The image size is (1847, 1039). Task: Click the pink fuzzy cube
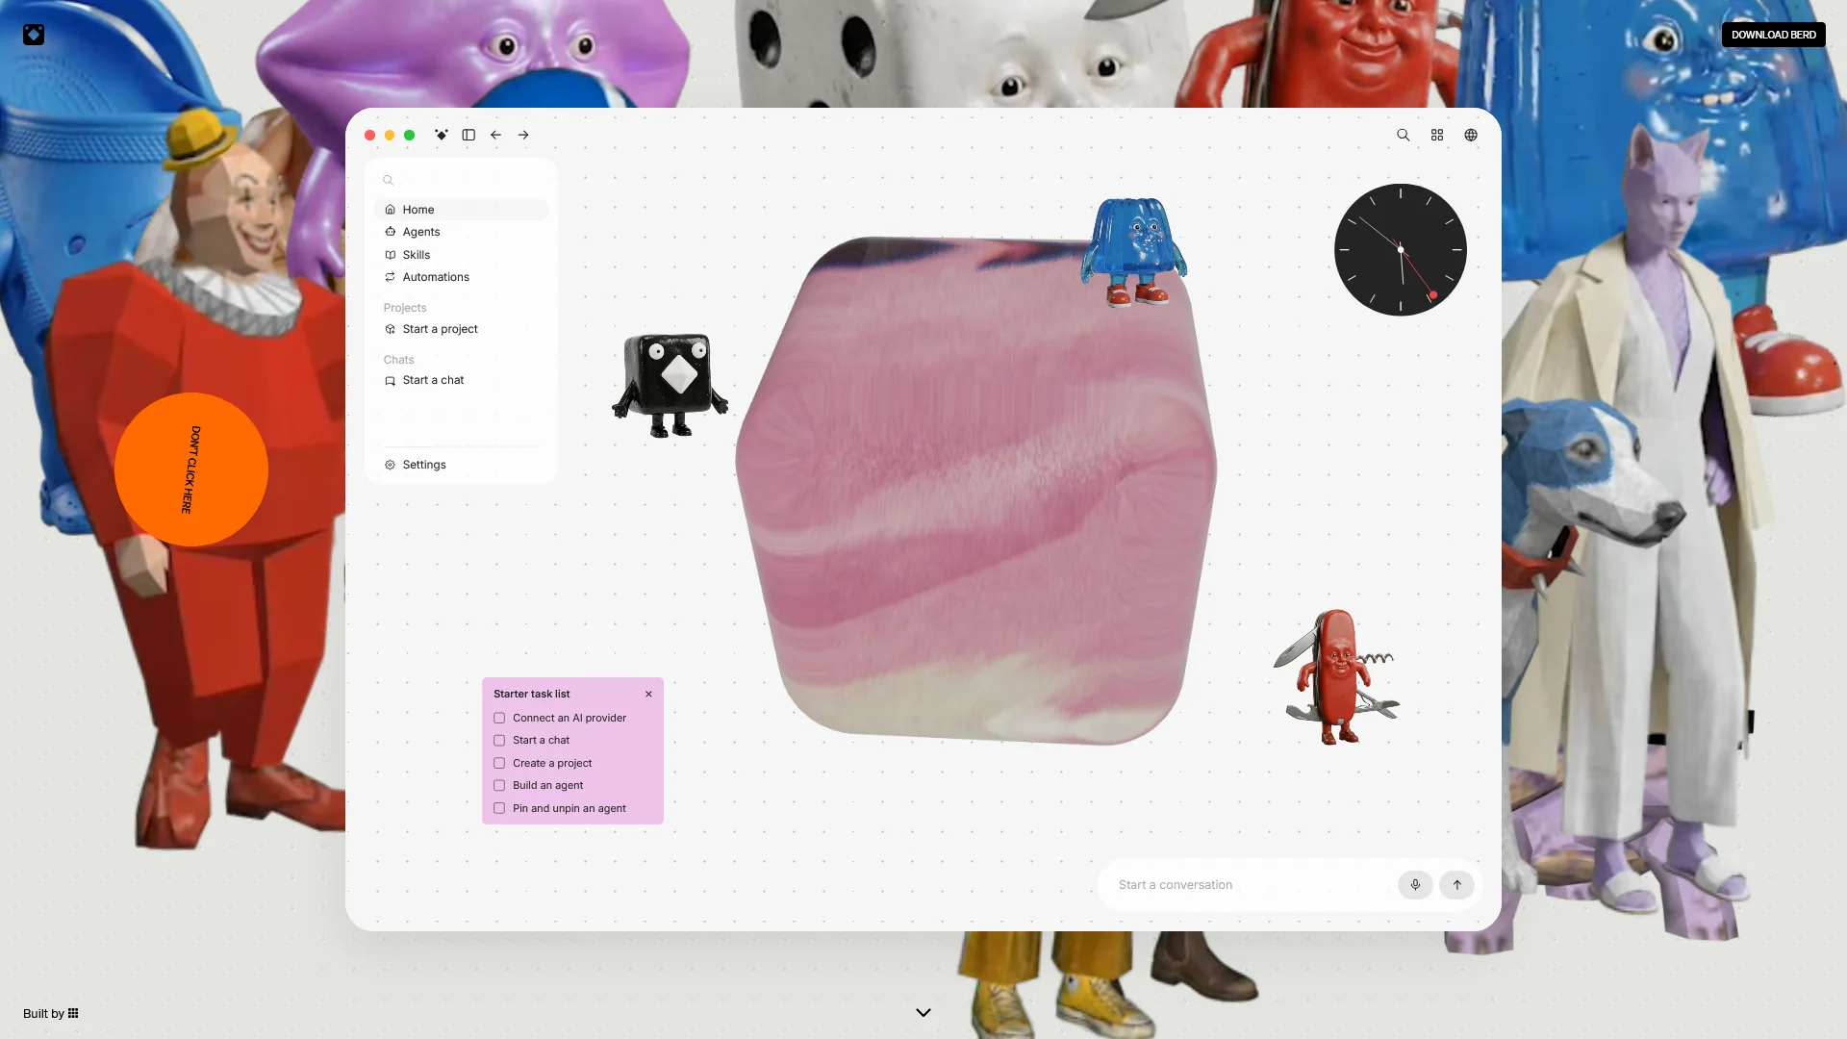tap(976, 491)
